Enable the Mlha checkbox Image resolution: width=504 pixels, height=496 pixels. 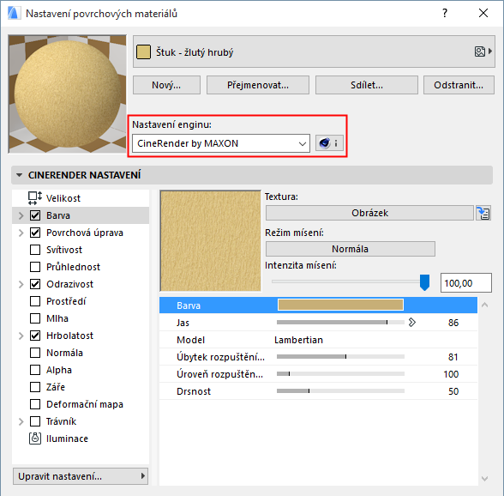(x=35, y=318)
